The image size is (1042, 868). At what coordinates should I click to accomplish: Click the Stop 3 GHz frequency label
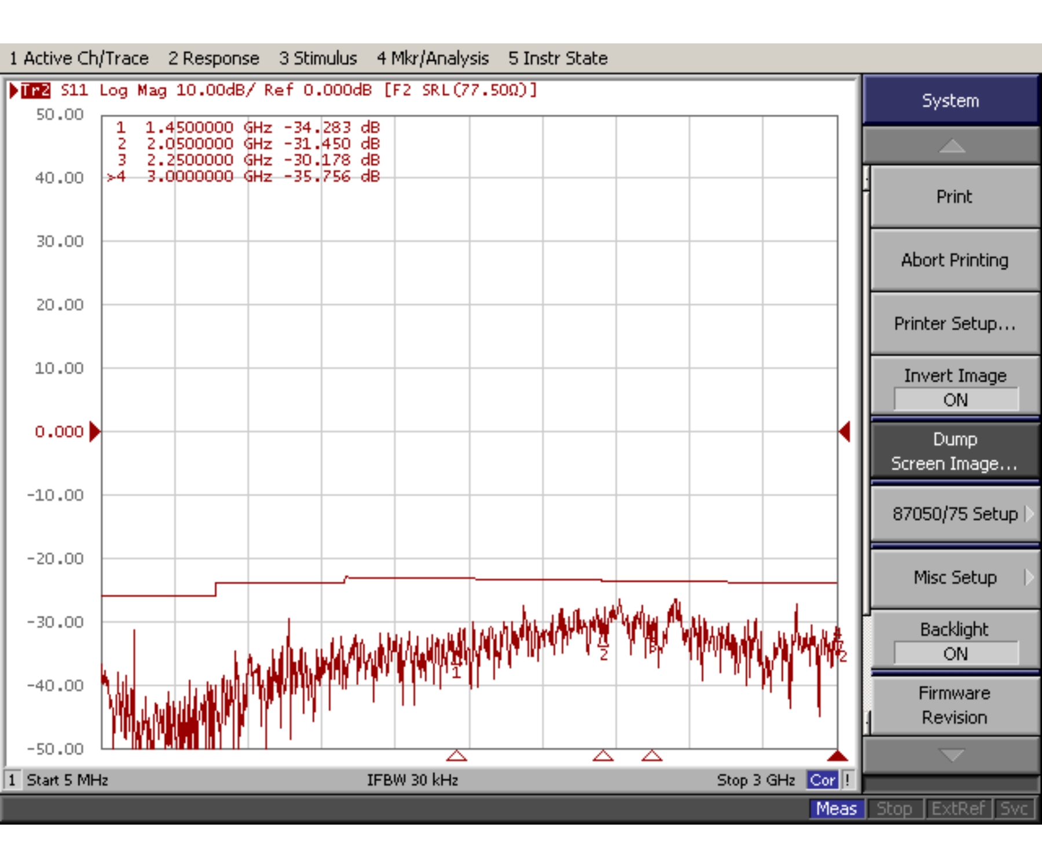coord(755,780)
